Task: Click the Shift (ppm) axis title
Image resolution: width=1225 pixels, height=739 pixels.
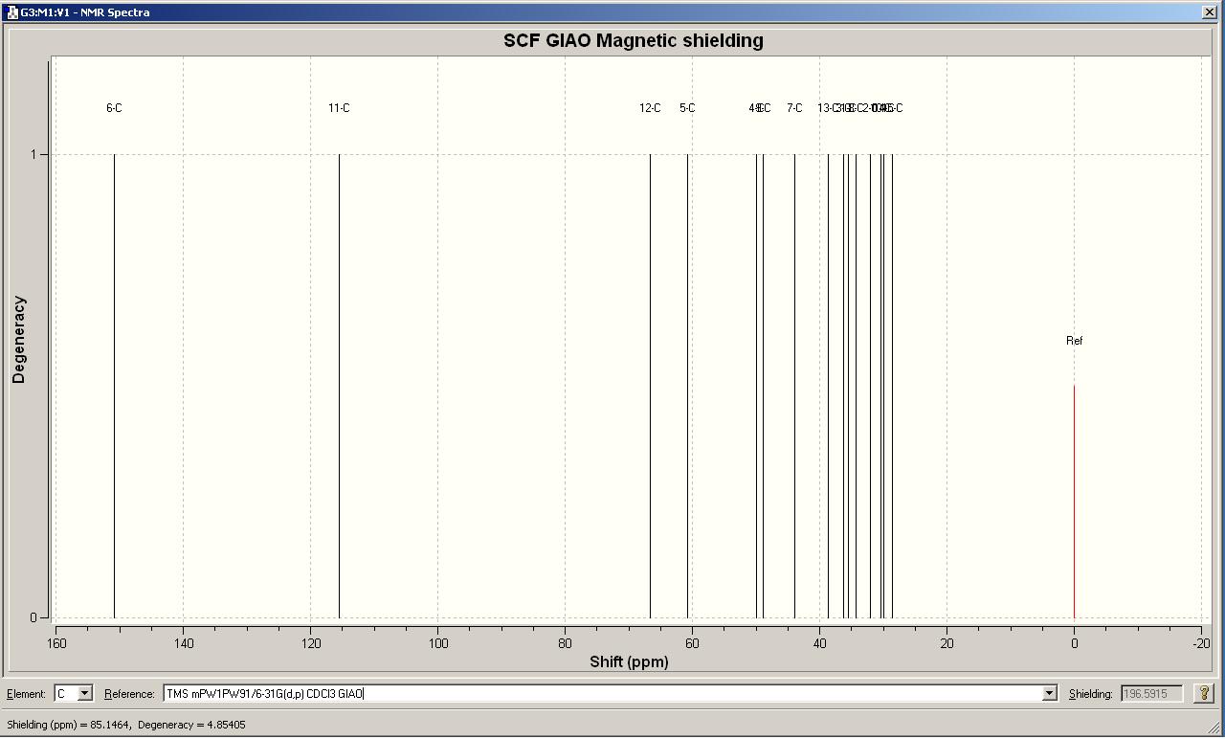Action: coord(629,661)
